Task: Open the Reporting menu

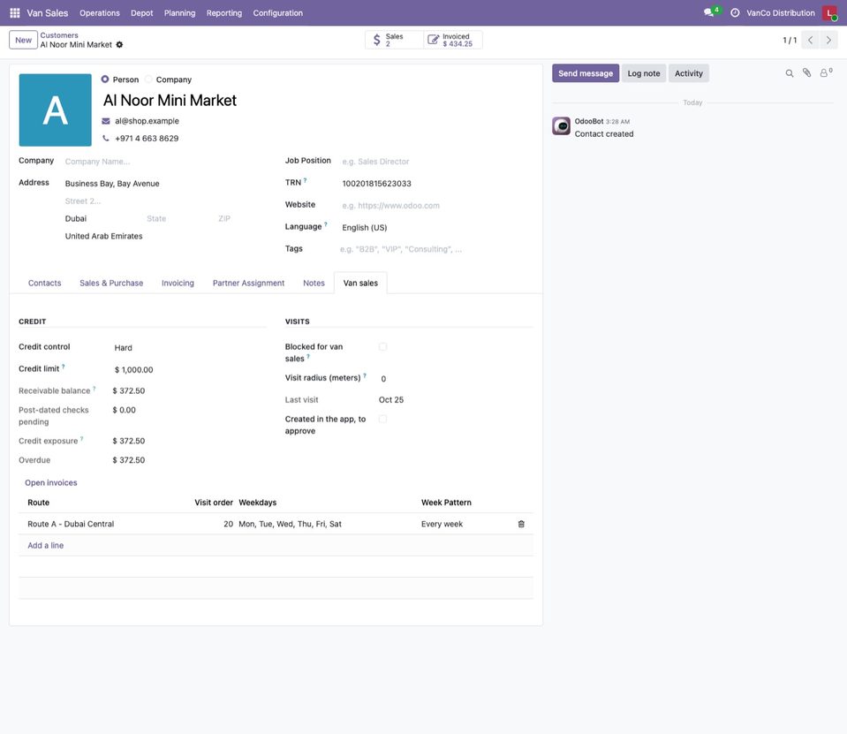Action: pos(224,12)
